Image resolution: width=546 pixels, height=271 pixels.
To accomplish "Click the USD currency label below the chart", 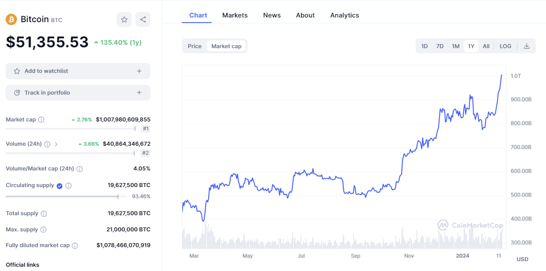I will [522, 259].
